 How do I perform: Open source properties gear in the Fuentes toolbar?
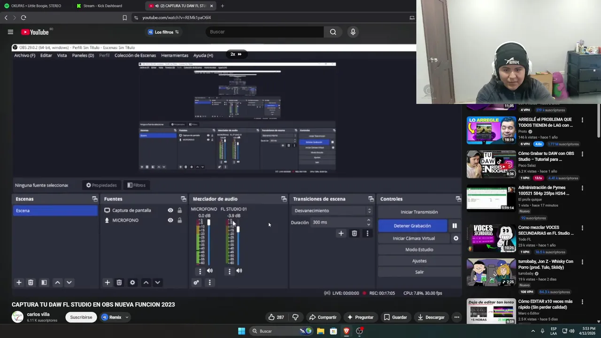point(132,283)
